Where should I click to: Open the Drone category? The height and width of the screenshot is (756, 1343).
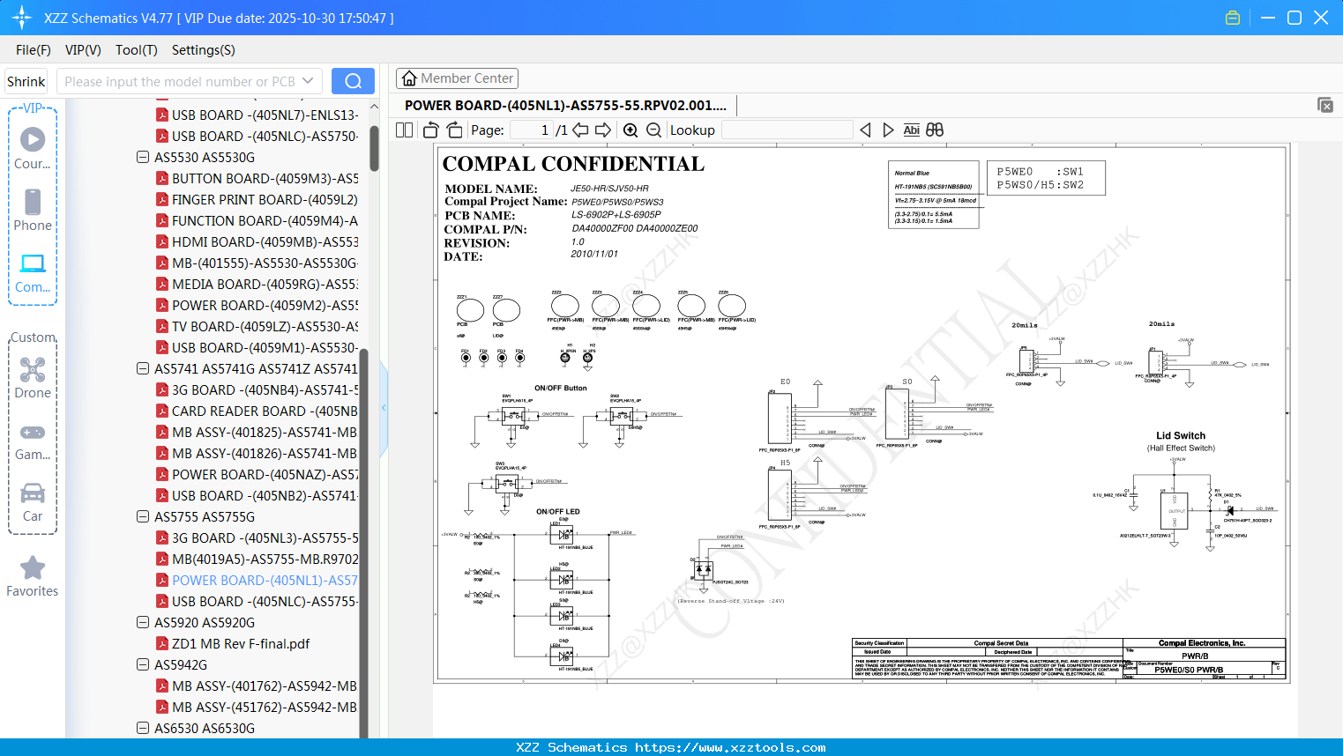coord(33,377)
